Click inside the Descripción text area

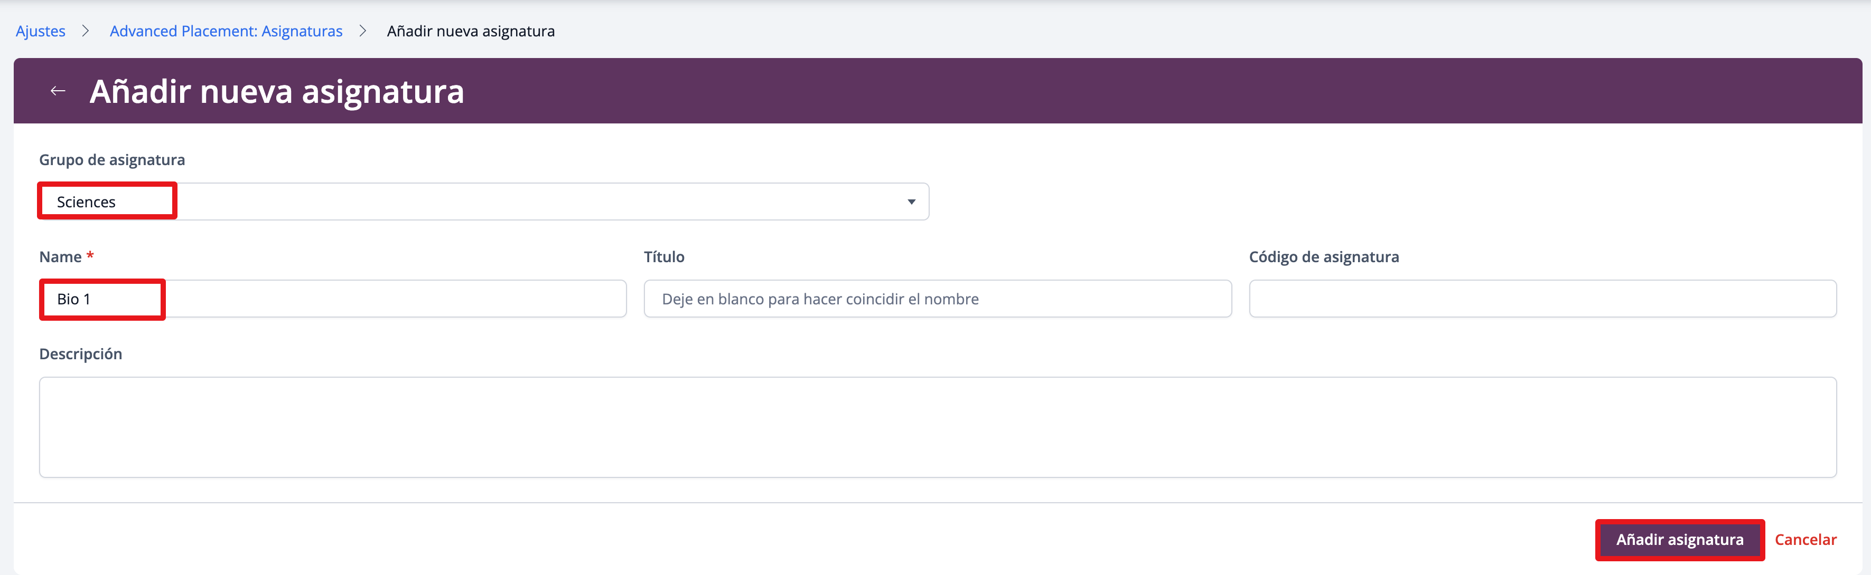point(937,426)
